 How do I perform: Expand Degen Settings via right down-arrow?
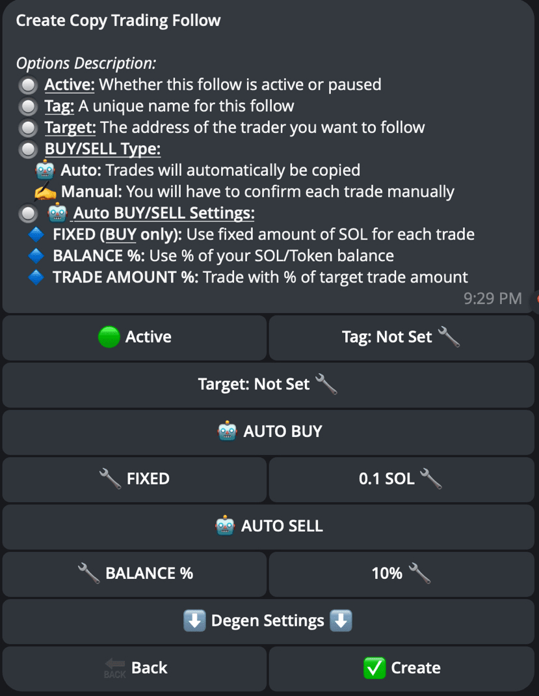(341, 621)
